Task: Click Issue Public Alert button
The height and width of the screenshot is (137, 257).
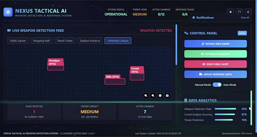Action: (215, 64)
